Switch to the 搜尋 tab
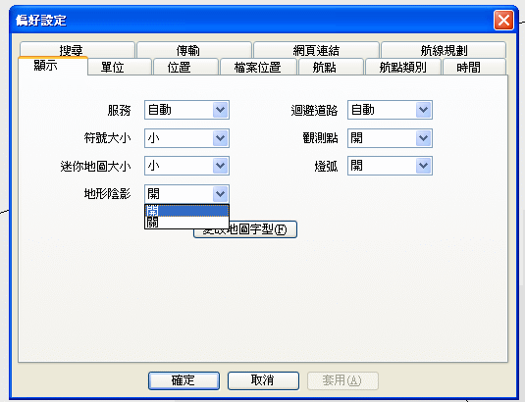This screenshot has height=402, width=525. pos(78,49)
